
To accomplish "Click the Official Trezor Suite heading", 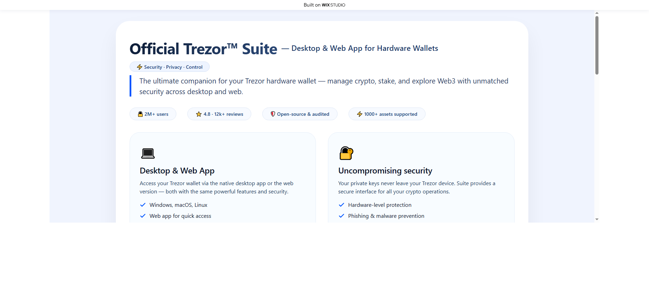I will coord(203,49).
